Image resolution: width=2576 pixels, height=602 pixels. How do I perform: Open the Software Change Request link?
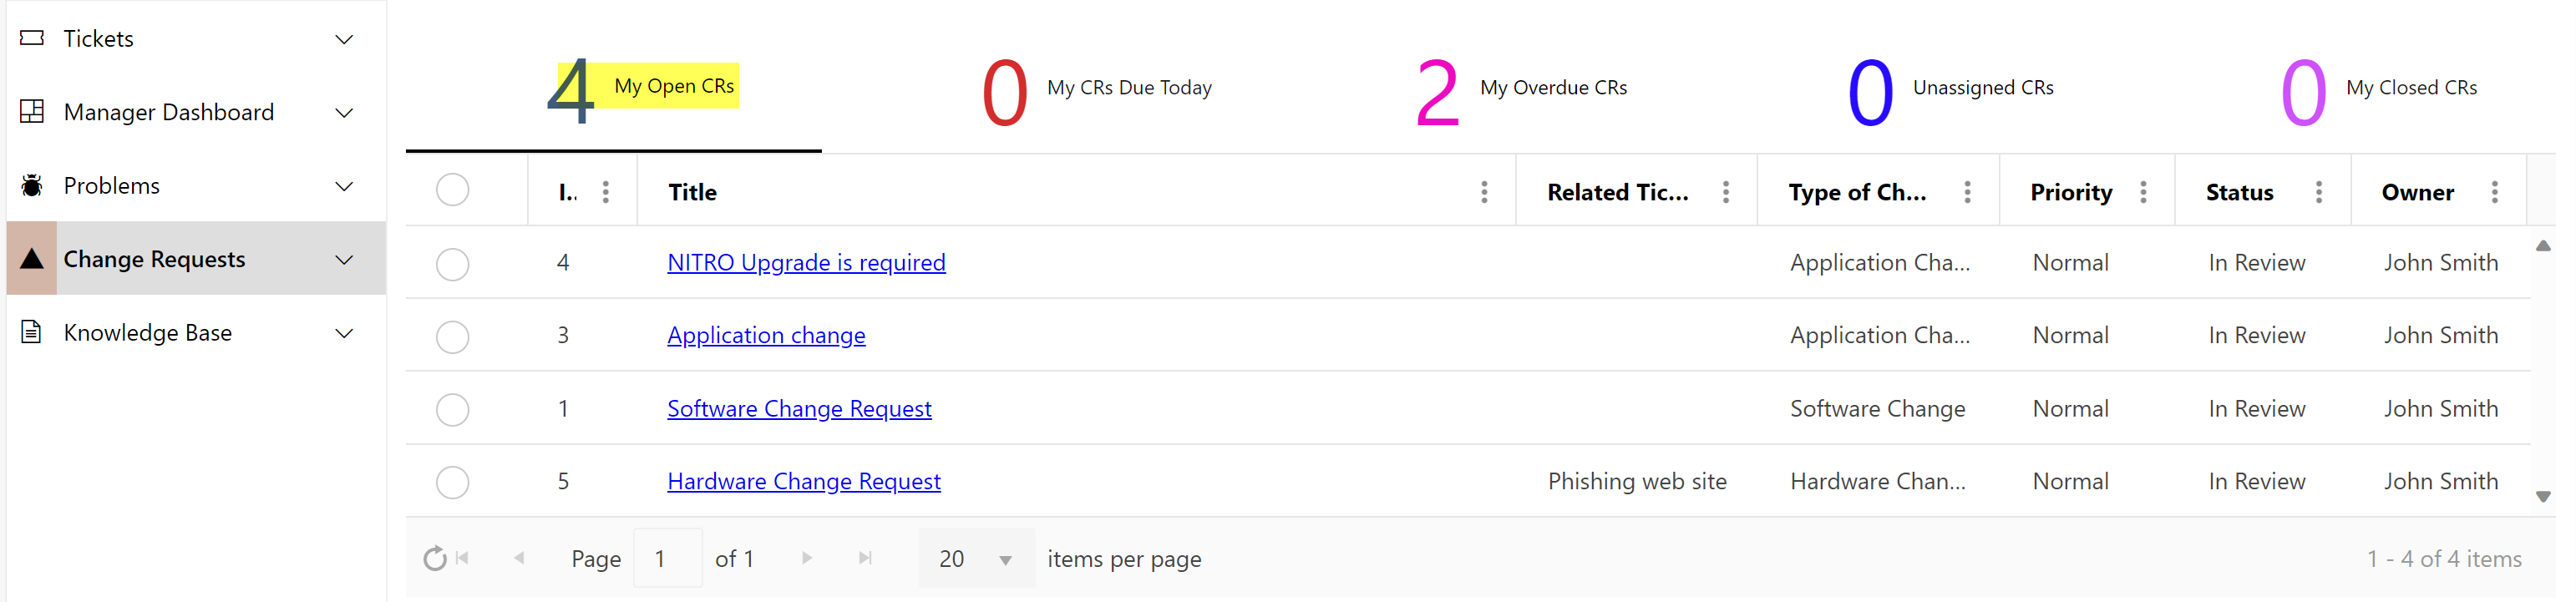799,409
